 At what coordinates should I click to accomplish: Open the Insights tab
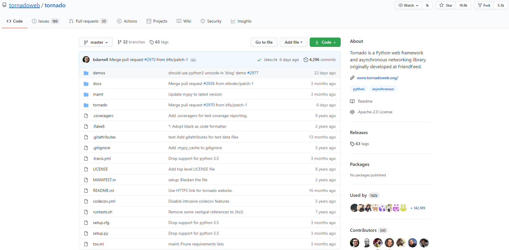point(241,21)
